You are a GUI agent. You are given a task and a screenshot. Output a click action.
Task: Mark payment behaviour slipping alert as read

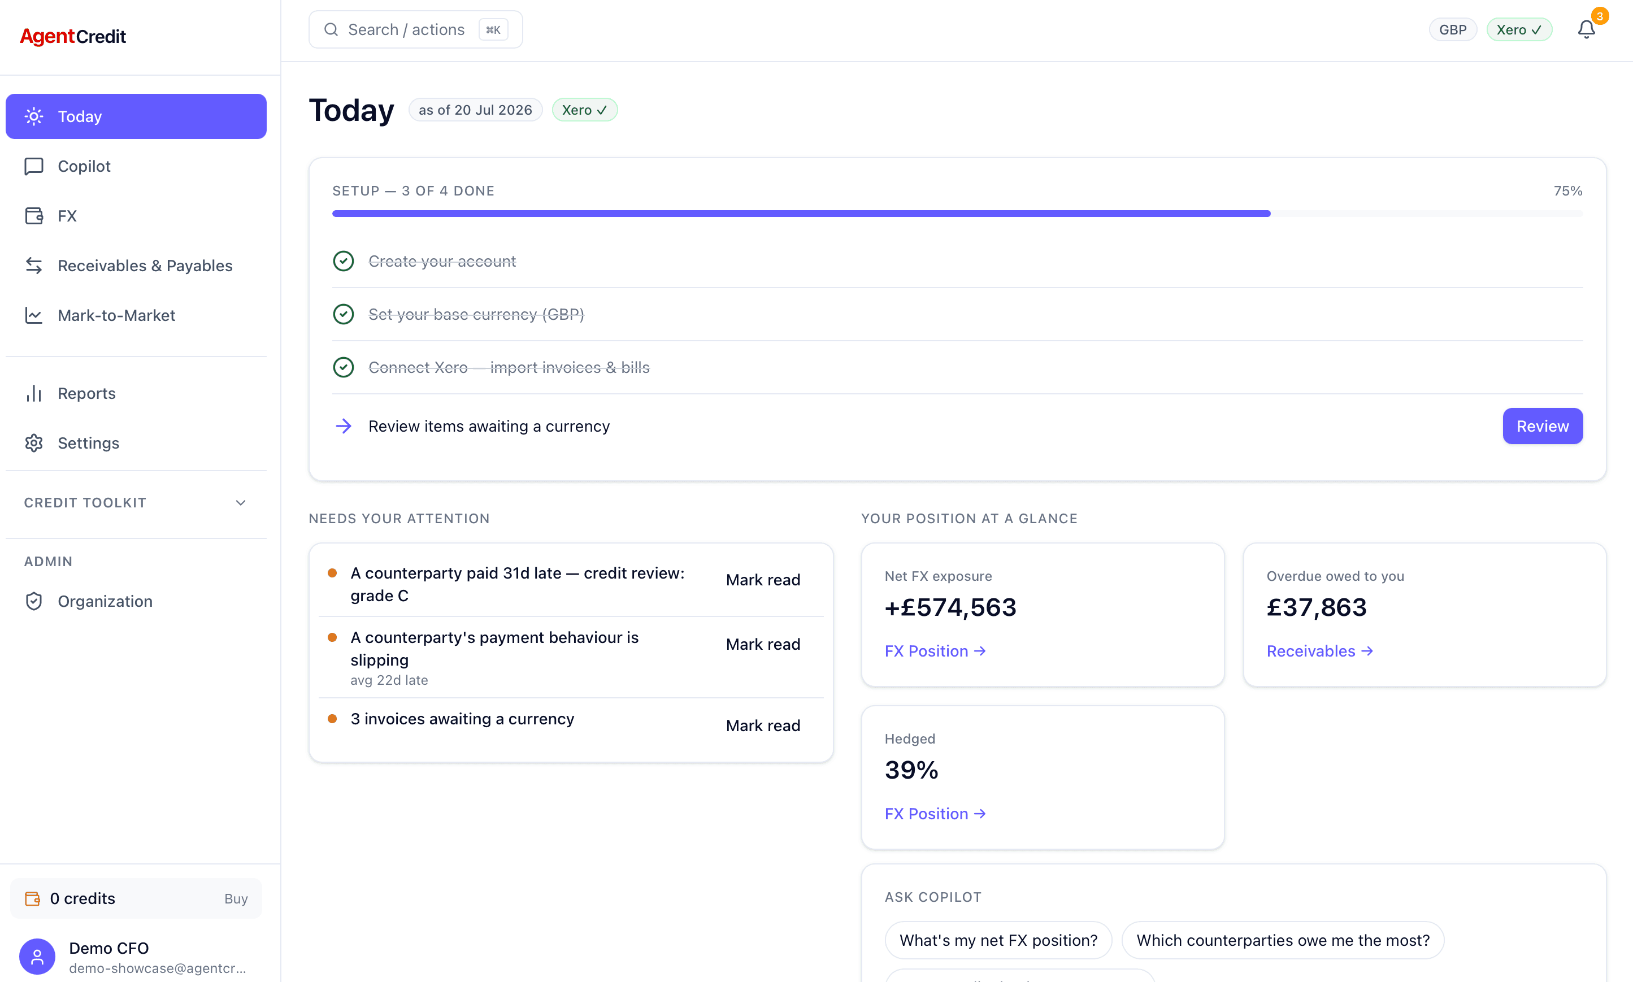point(763,644)
